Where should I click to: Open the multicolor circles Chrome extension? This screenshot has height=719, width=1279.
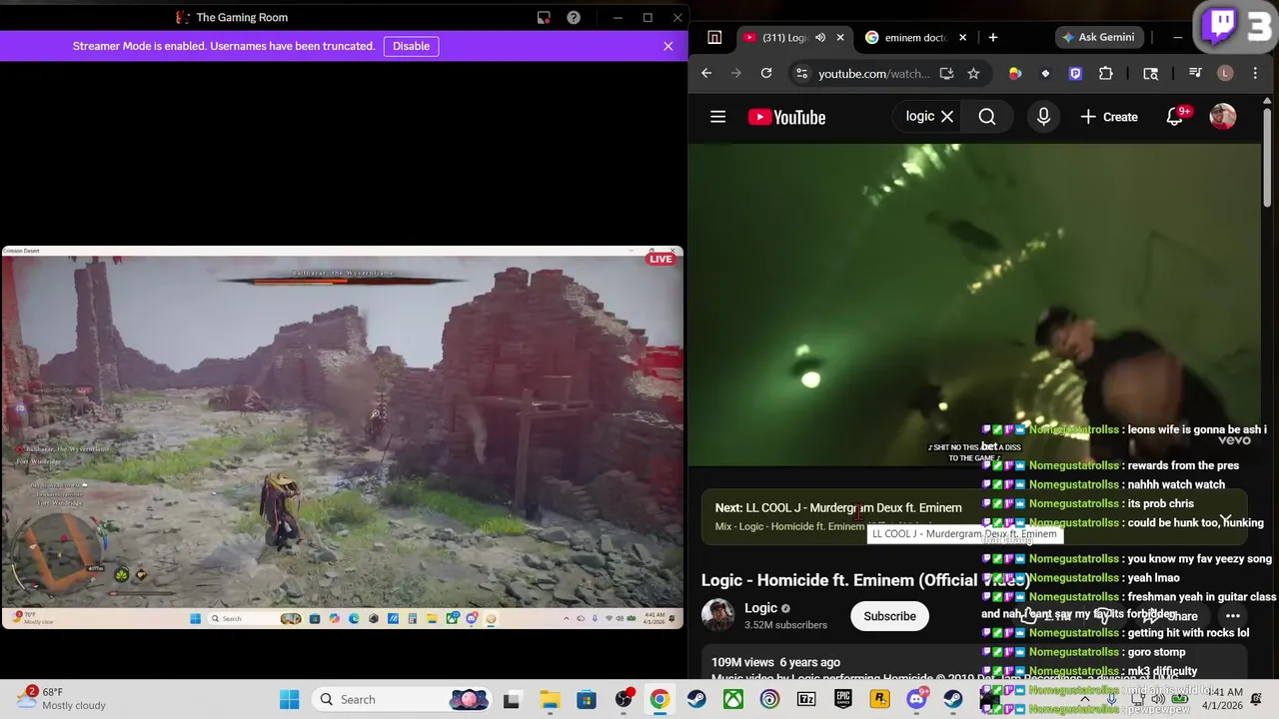(x=1015, y=73)
